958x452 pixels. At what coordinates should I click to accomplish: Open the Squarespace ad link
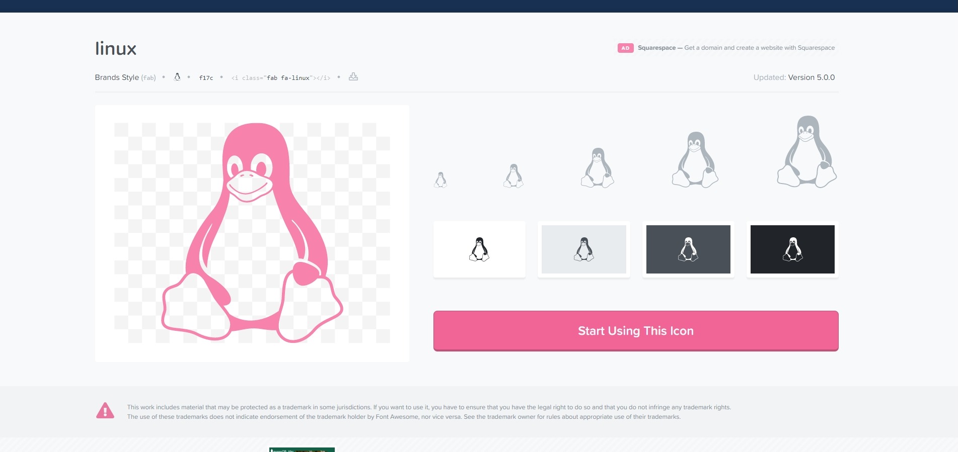[735, 48]
